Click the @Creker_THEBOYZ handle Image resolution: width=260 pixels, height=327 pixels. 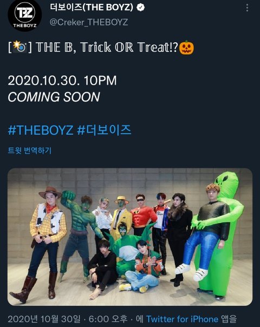click(x=89, y=22)
